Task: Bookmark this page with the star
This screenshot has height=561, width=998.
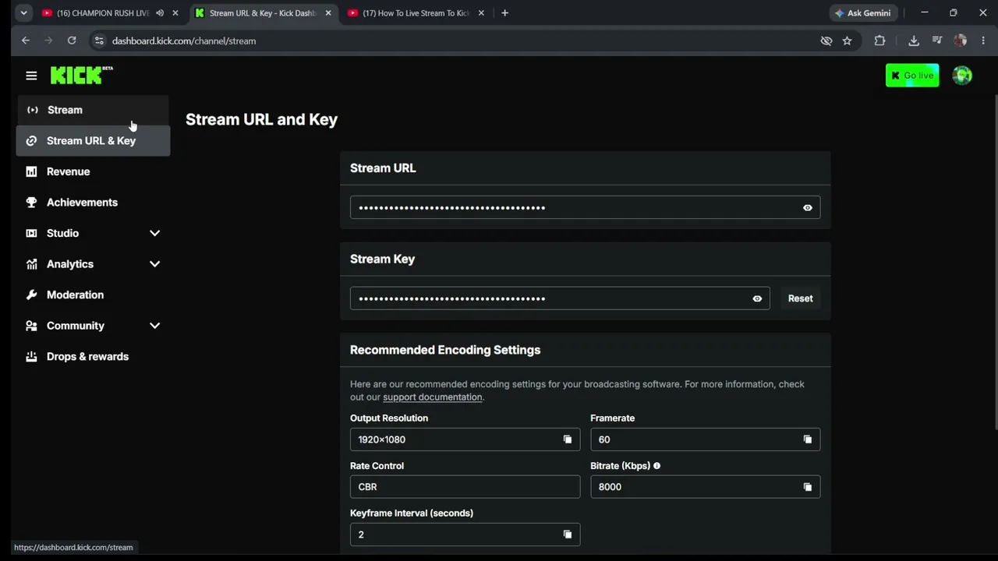Action: [x=848, y=41]
